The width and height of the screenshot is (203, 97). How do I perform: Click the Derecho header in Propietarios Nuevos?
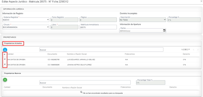click(x=173, y=87)
